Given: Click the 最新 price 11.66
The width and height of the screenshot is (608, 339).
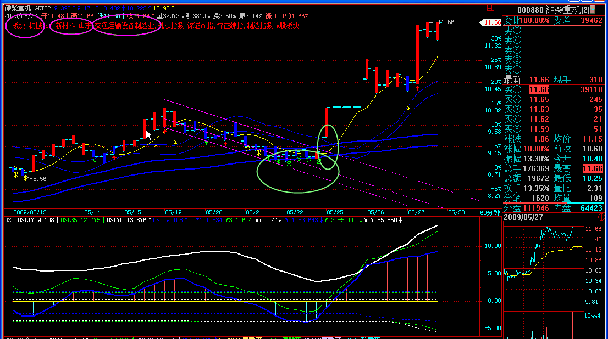Looking at the screenshot, I should point(539,80).
